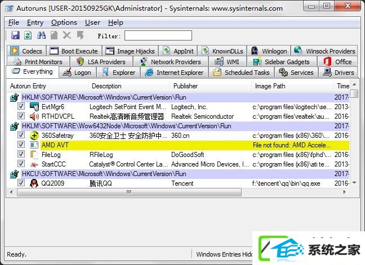Click the StartCCC red icon

pos(34,164)
